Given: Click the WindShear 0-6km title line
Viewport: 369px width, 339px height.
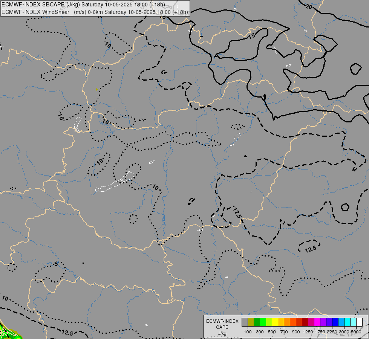Looking at the screenshot, I should coord(95,12).
